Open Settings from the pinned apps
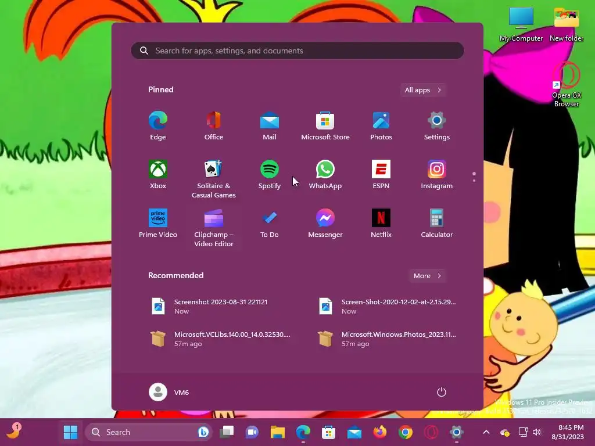This screenshot has width=595, height=446. pyautogui.click(x=437, y=126)
